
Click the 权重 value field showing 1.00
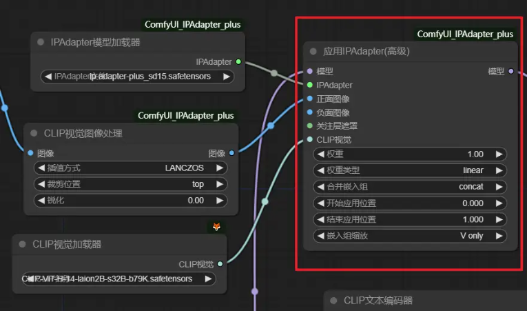coord(410,154)
